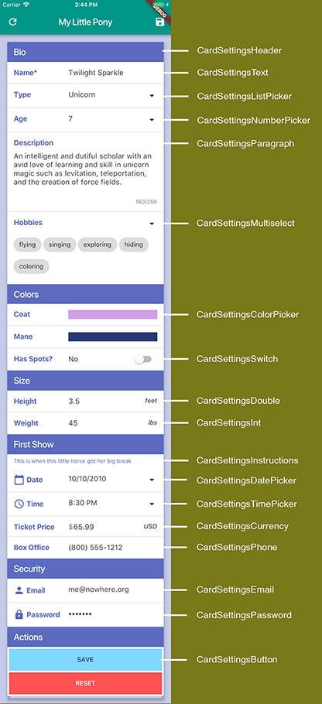322x704 pixels.
Task: Click the CardSettingsPhone annotation label
Action: (x=237, y=547)
